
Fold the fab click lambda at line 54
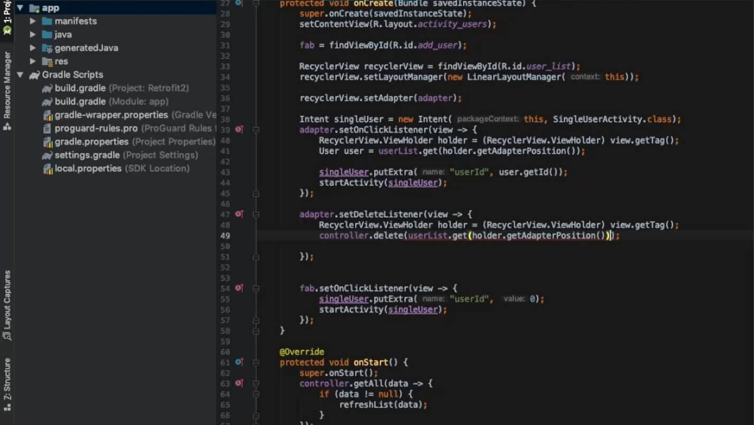coord(256,288)
